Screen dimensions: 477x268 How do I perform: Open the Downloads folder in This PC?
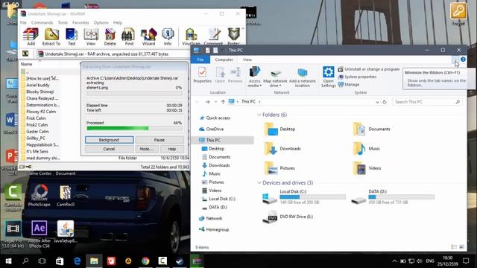282,149
